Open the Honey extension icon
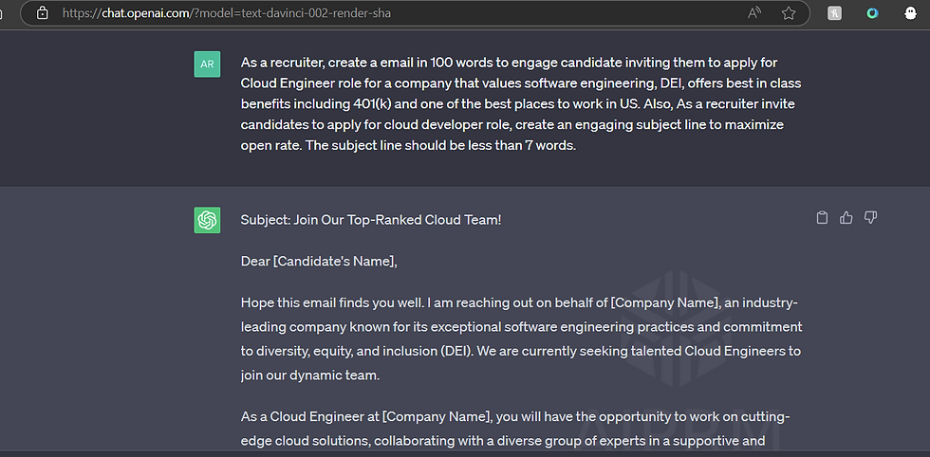Image resolution: width=930 pixels, height=457 pixels. [834, 13]
